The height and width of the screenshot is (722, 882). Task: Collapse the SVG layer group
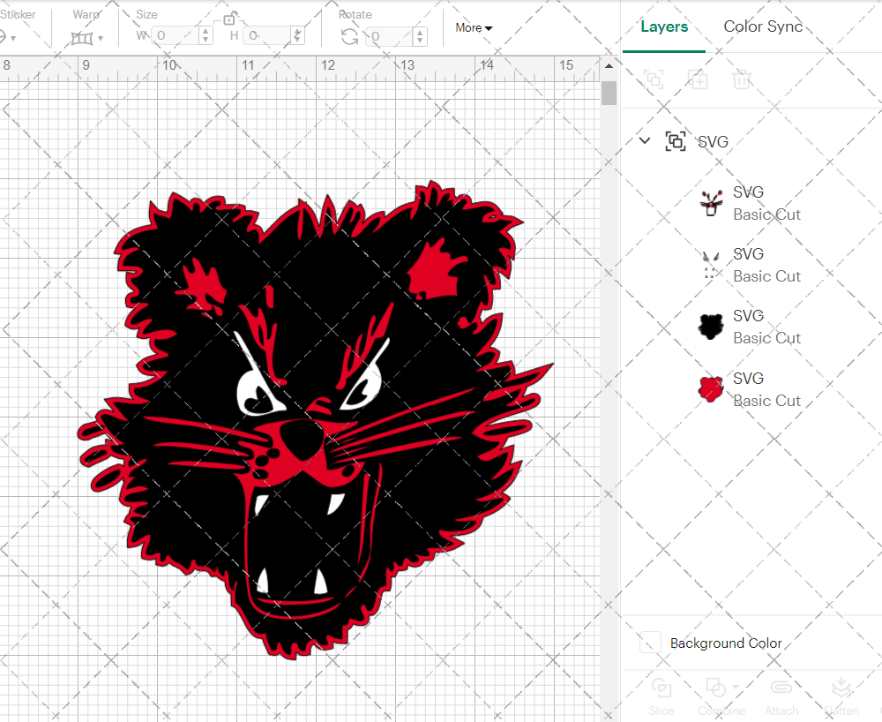[644, 140]
